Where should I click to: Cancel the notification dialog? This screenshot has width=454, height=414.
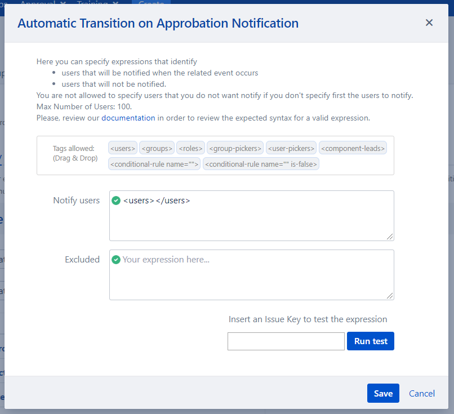click(422, 393)
